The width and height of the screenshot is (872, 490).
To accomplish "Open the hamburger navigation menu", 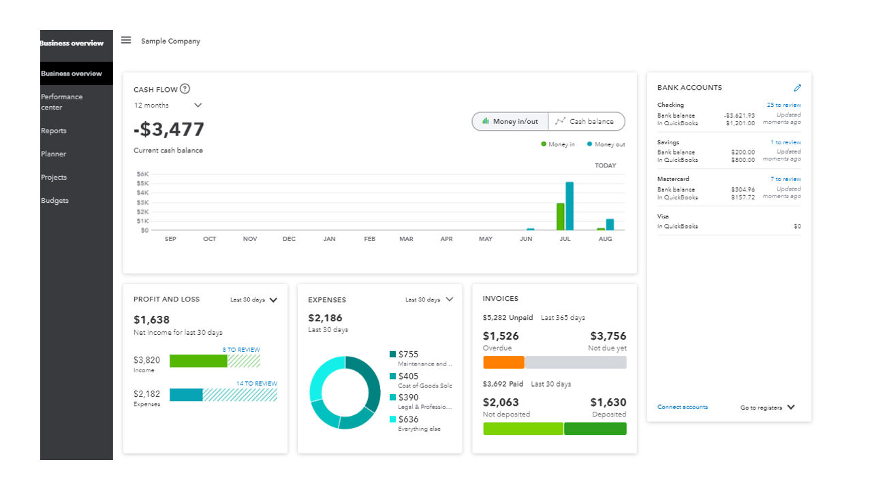I will 126,40.
